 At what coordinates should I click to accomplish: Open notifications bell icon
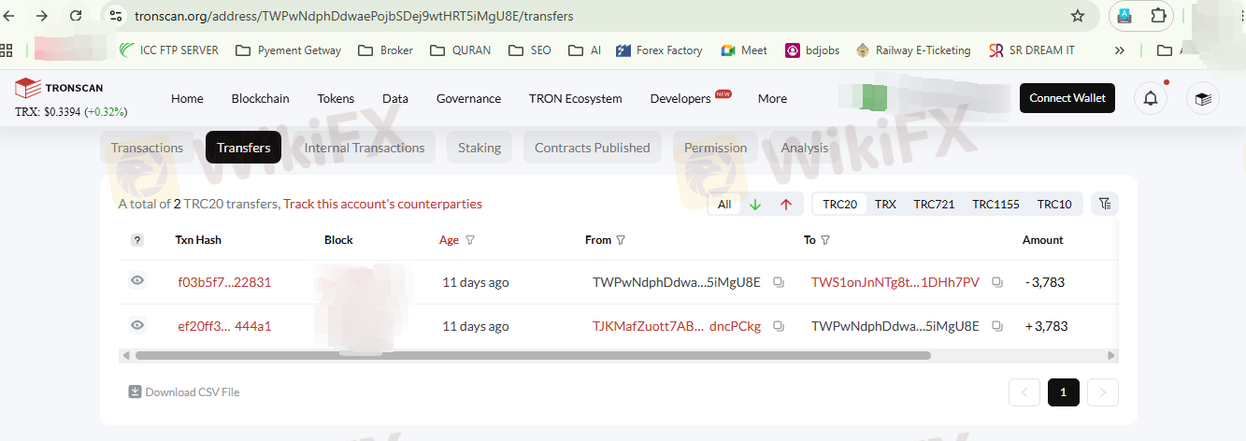[x=1151, y=98]
